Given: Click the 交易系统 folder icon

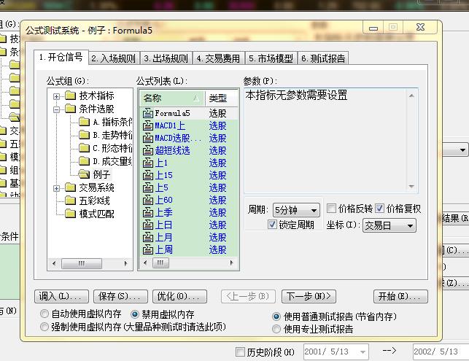Looking at the screenshot, I should click(x=70, y=187).
